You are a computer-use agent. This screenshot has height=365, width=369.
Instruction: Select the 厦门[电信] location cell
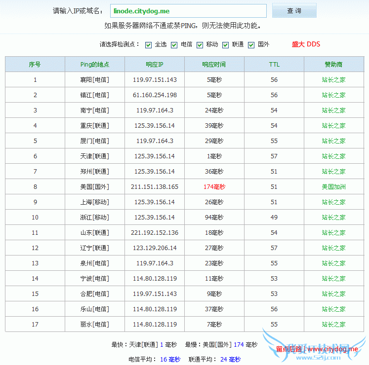(95, 141)
